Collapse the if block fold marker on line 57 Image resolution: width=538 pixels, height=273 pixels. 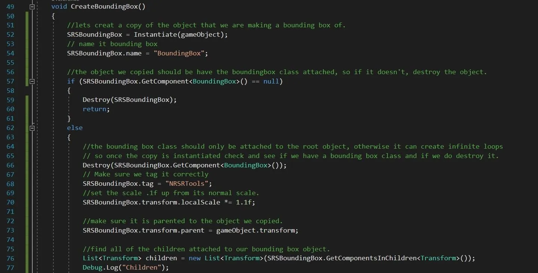pyautogui.click(x=32, y=81)
